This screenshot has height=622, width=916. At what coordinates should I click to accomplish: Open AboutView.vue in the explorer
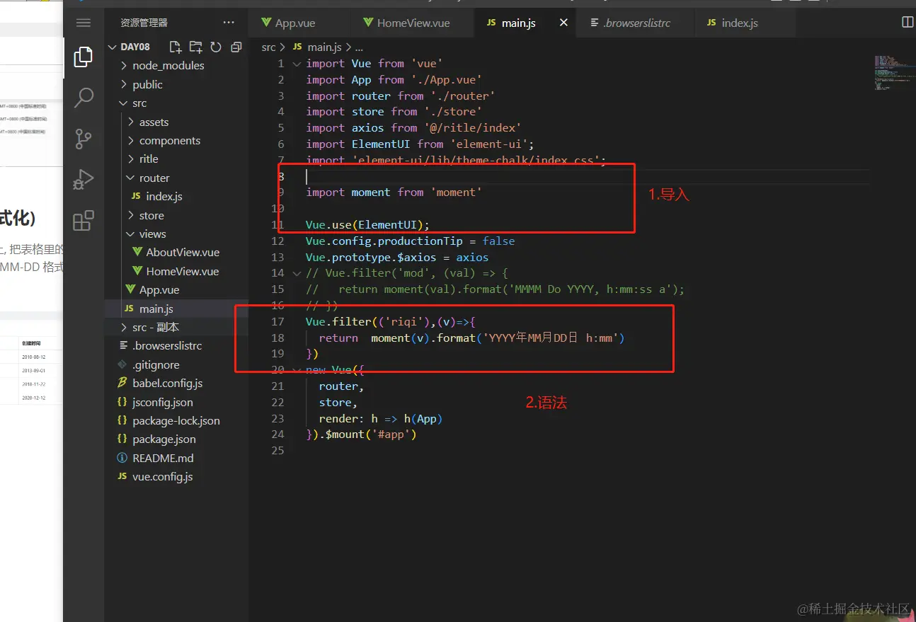pyautogui.click(x=183, y=252)
